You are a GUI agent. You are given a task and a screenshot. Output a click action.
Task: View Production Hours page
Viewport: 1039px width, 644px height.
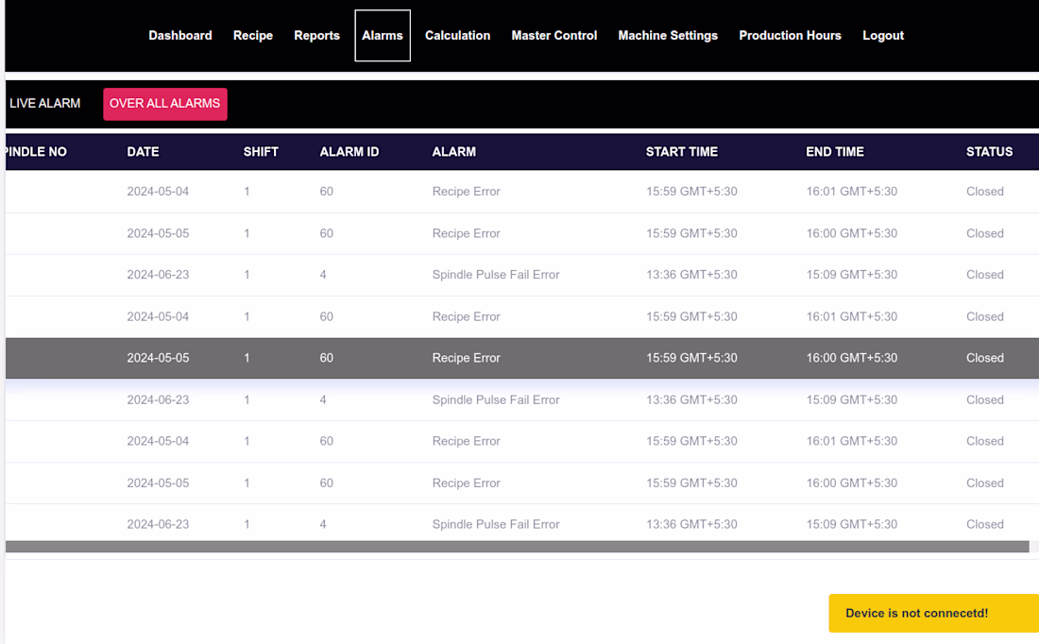pos(790,36)
